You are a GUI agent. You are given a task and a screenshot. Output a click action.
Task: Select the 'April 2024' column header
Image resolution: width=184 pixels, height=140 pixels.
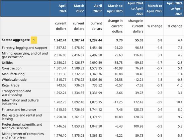pyautogui.click(x=63, y=8)
